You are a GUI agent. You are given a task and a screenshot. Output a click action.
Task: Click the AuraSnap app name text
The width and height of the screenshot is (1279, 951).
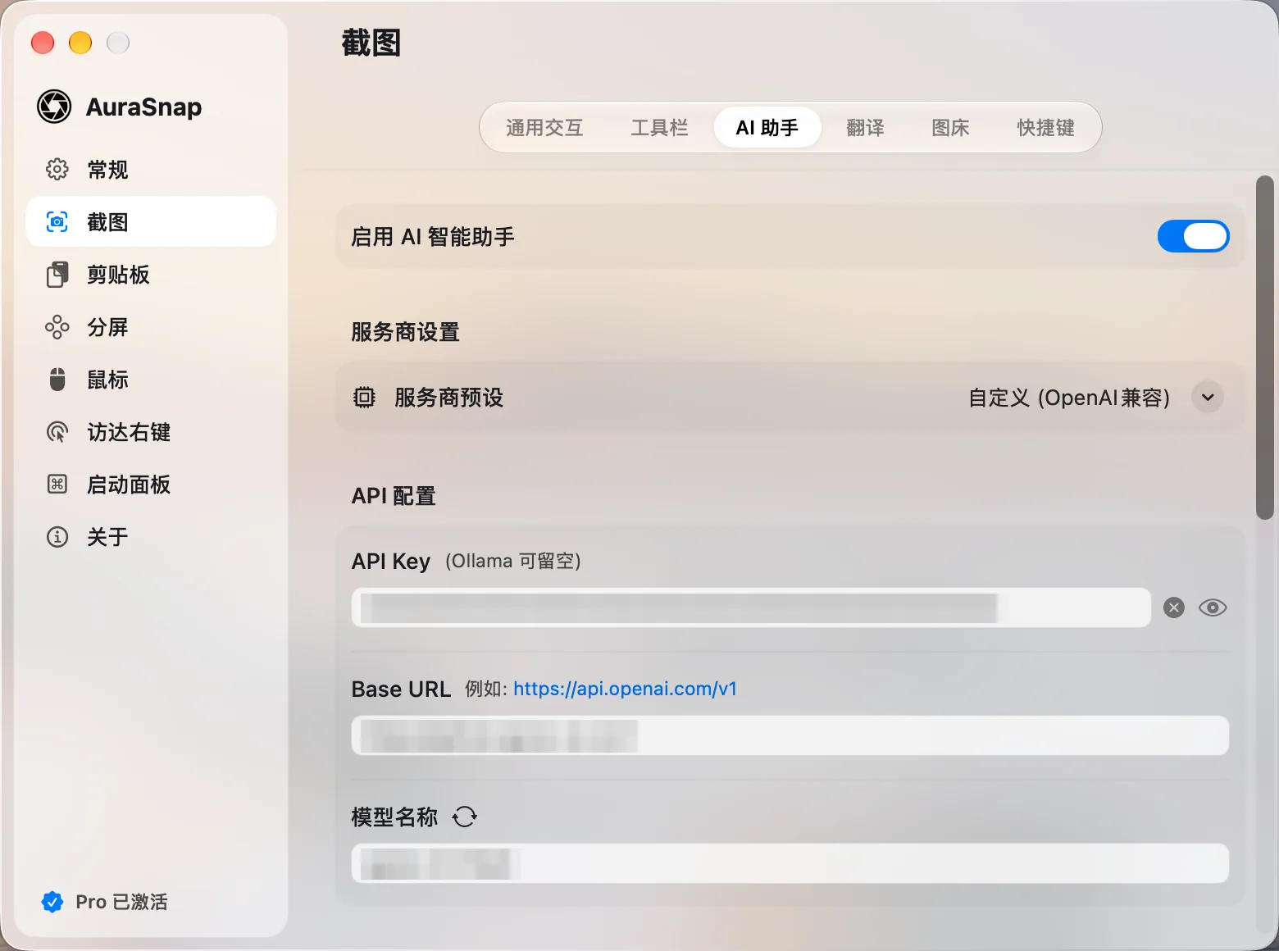click(143, 107)
